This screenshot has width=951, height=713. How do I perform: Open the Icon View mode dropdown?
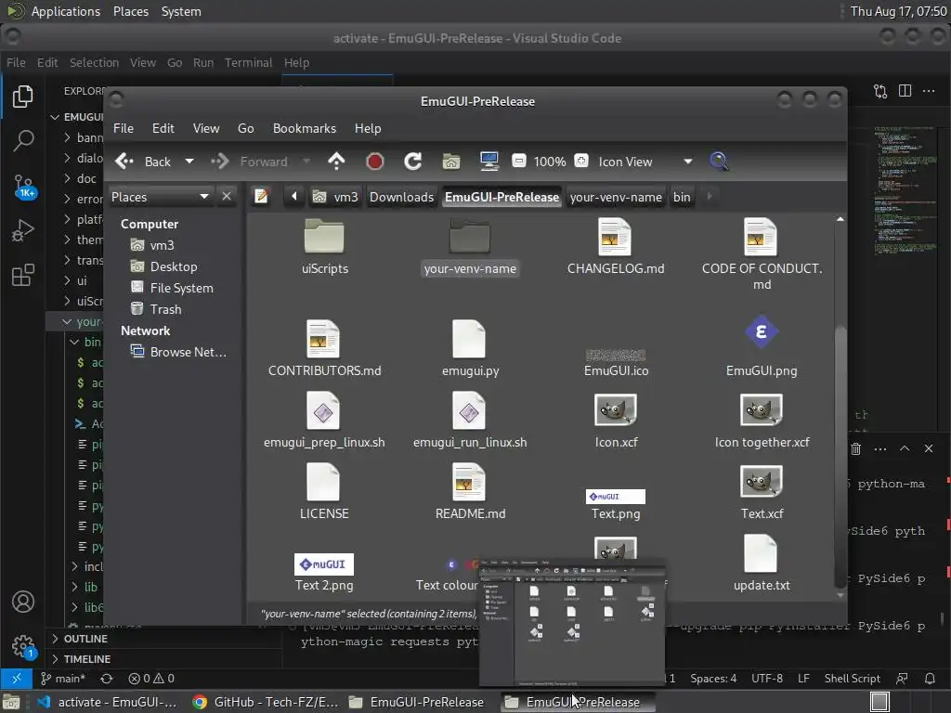click(x=688, y=162)
